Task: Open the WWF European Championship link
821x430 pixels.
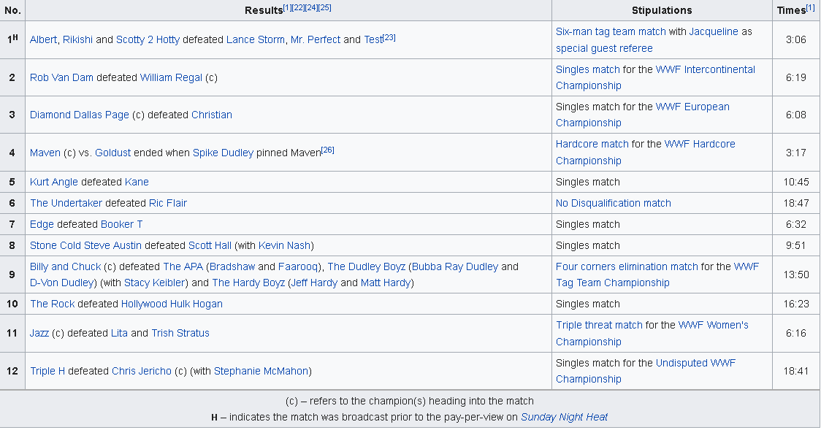Action: (x=692, y=107)
